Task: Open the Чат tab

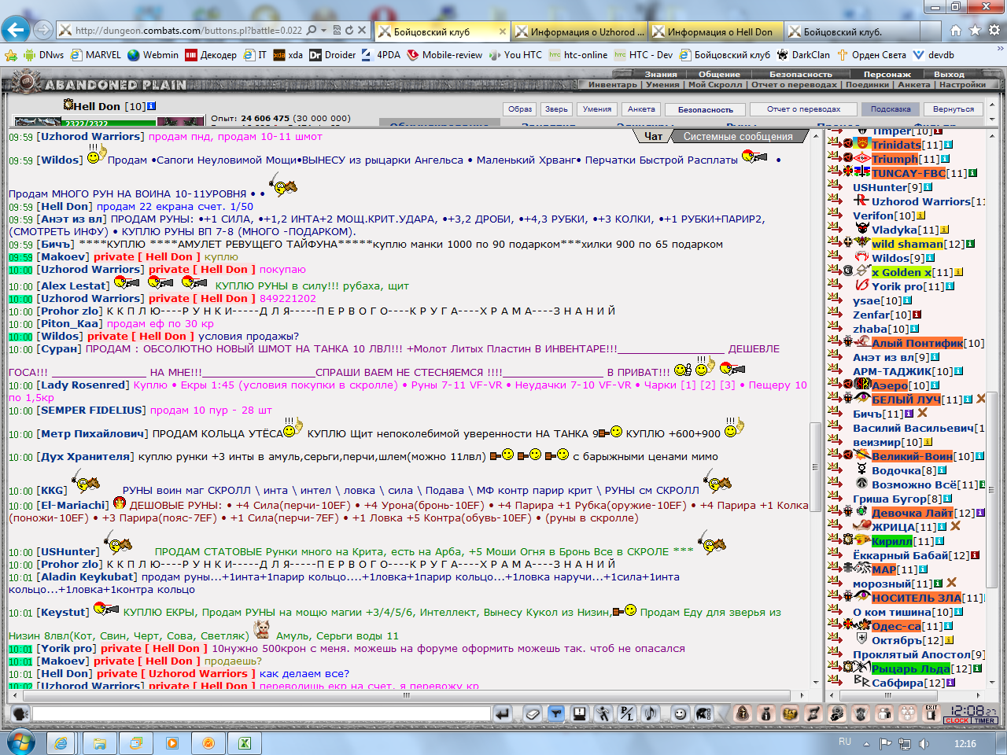Action: pos(653,136)
